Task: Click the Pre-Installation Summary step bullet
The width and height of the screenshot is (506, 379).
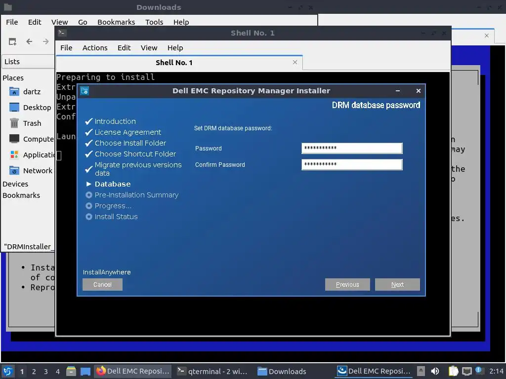Action: coord(89,195)
